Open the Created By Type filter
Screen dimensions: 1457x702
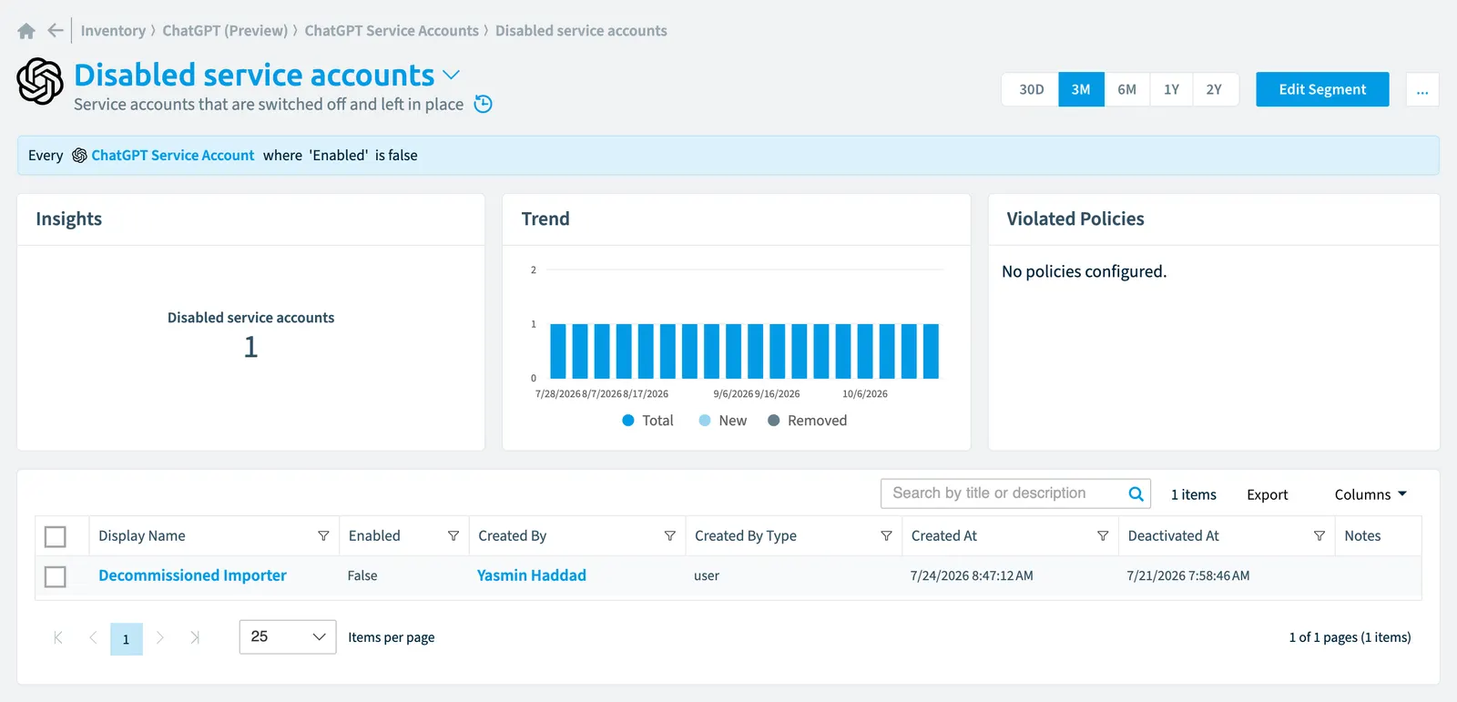click(x=886, y=536)
